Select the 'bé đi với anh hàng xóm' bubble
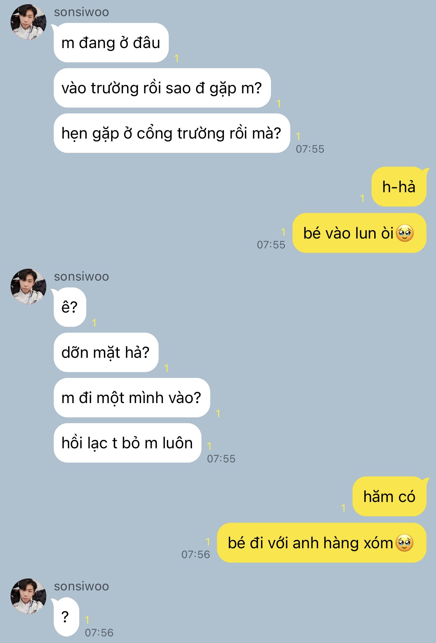This screenshot has height=643, width=436. coord(322,543)
